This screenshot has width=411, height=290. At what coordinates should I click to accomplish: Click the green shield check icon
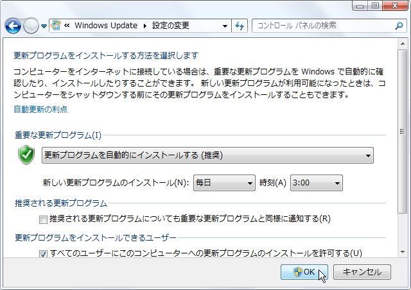26,155
